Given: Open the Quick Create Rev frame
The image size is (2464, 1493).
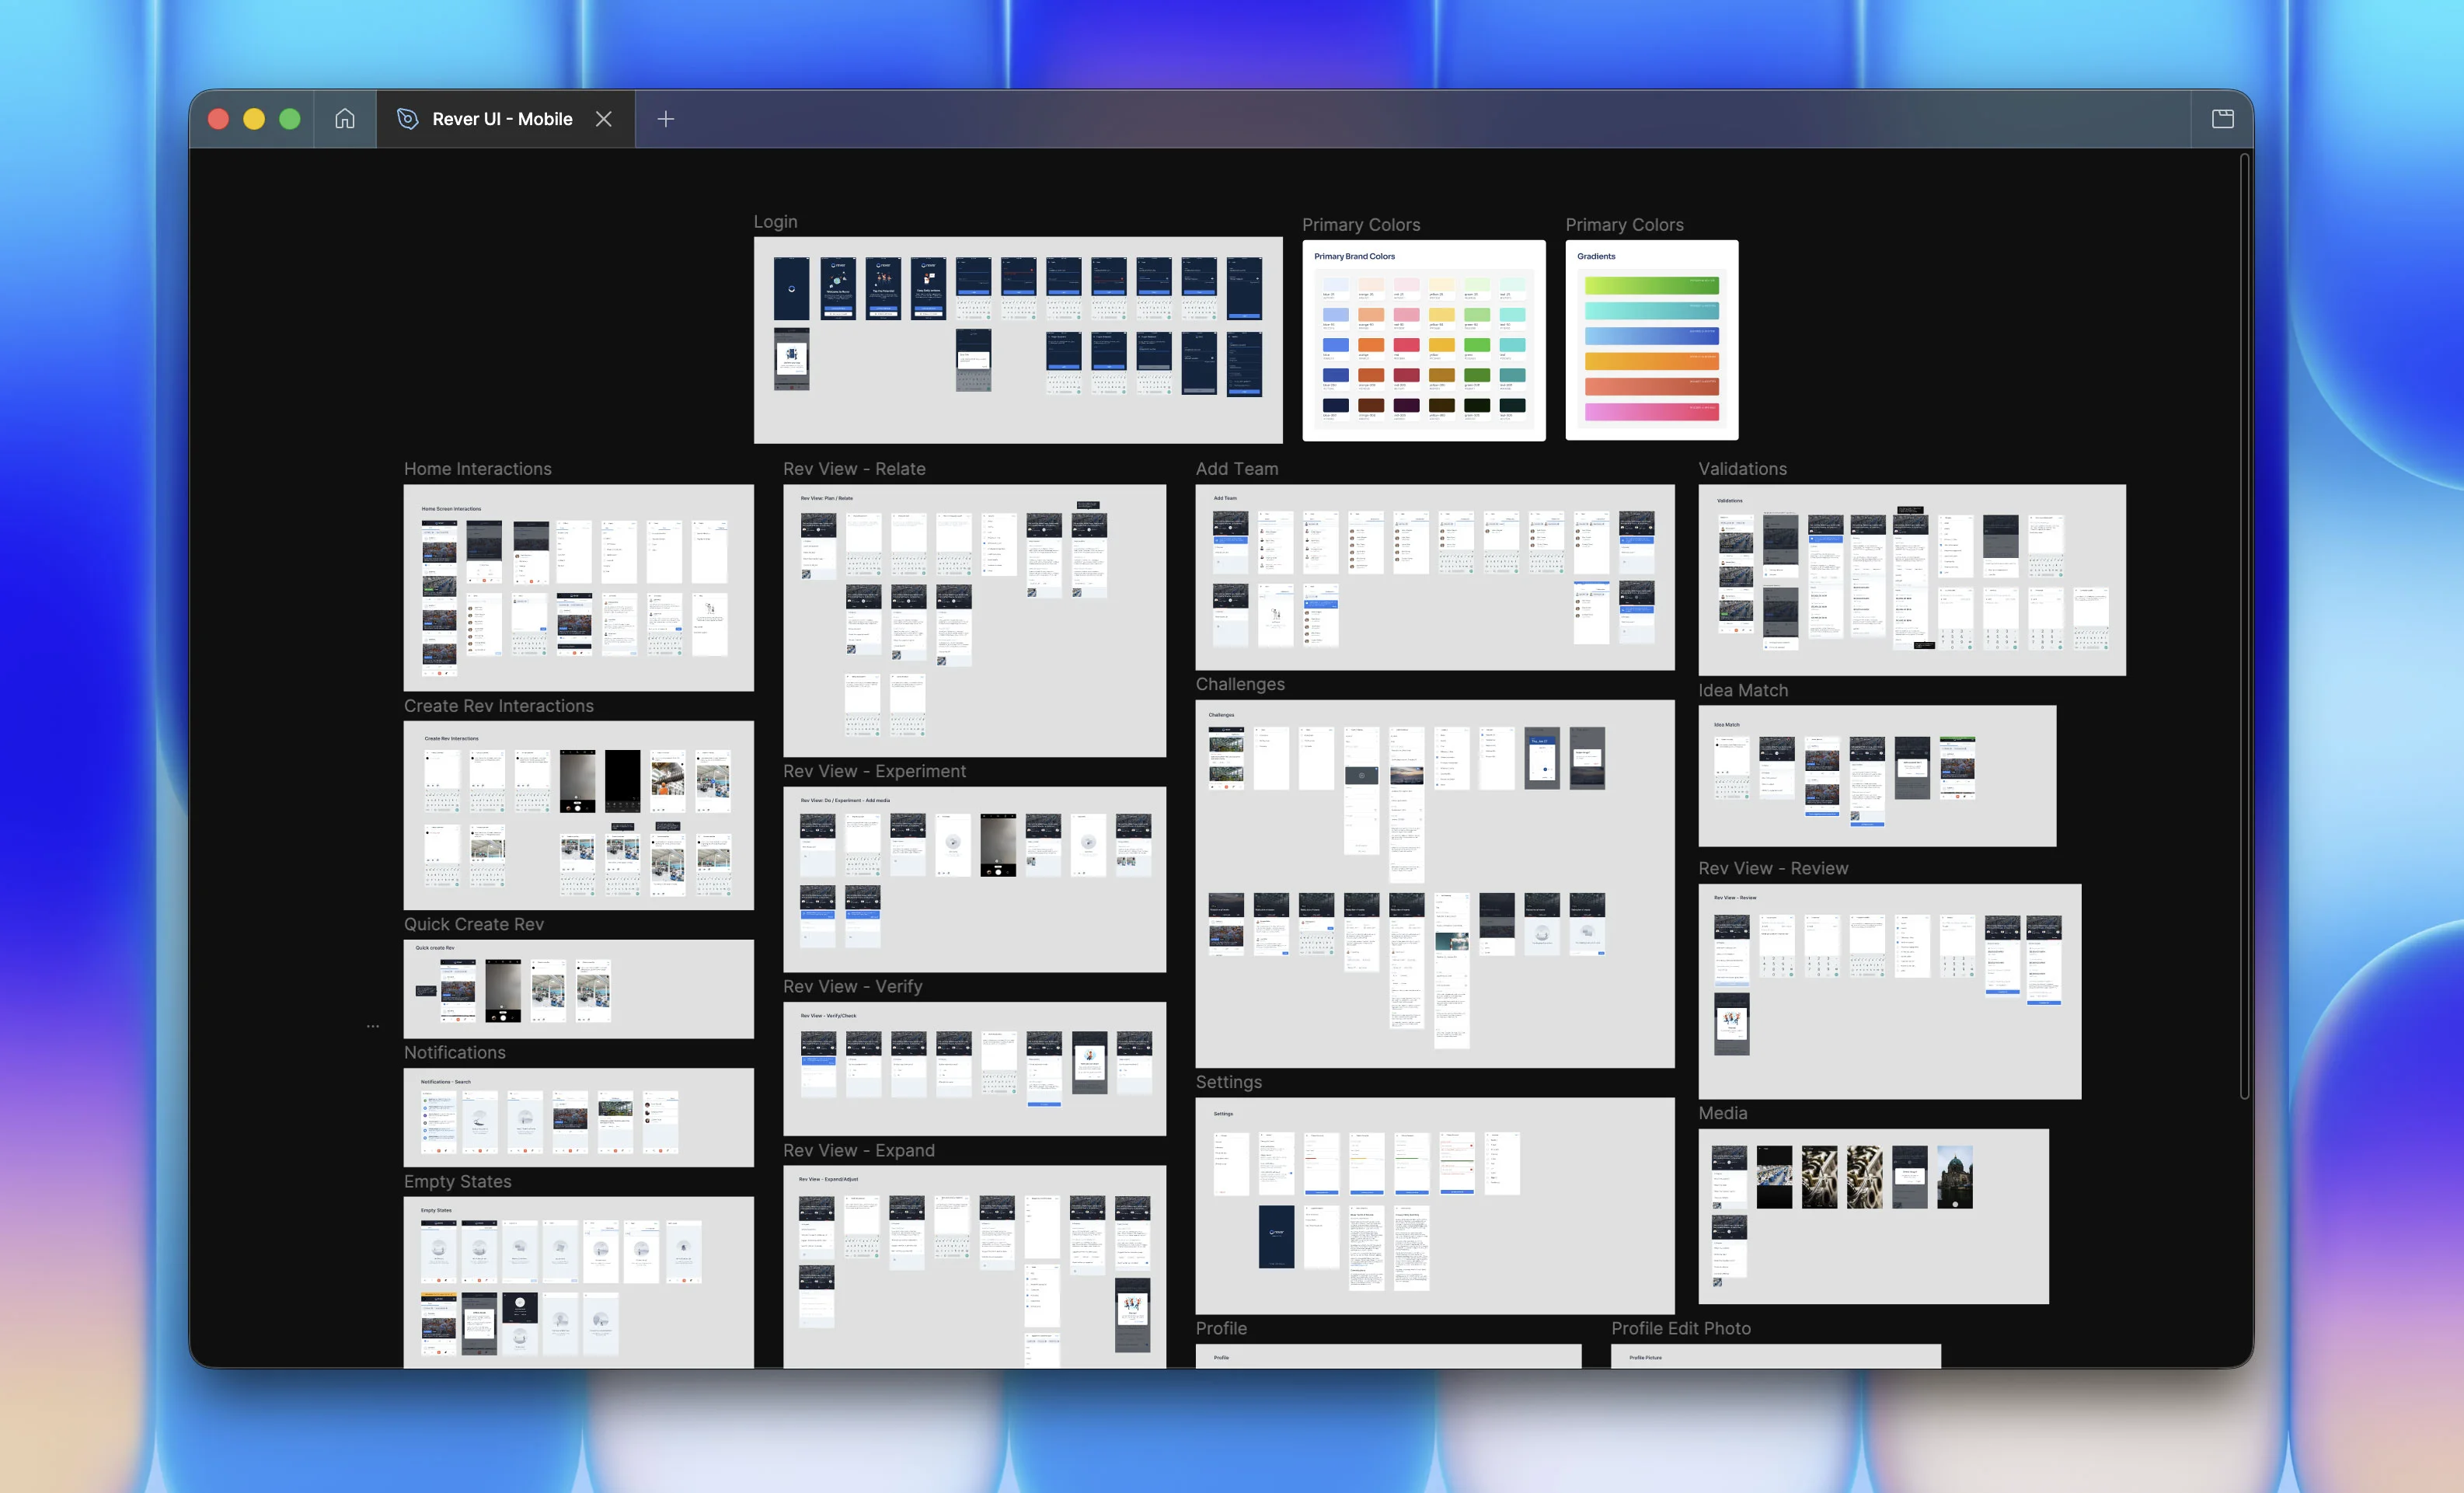Looking at the screenshot, I should point(578,989).
